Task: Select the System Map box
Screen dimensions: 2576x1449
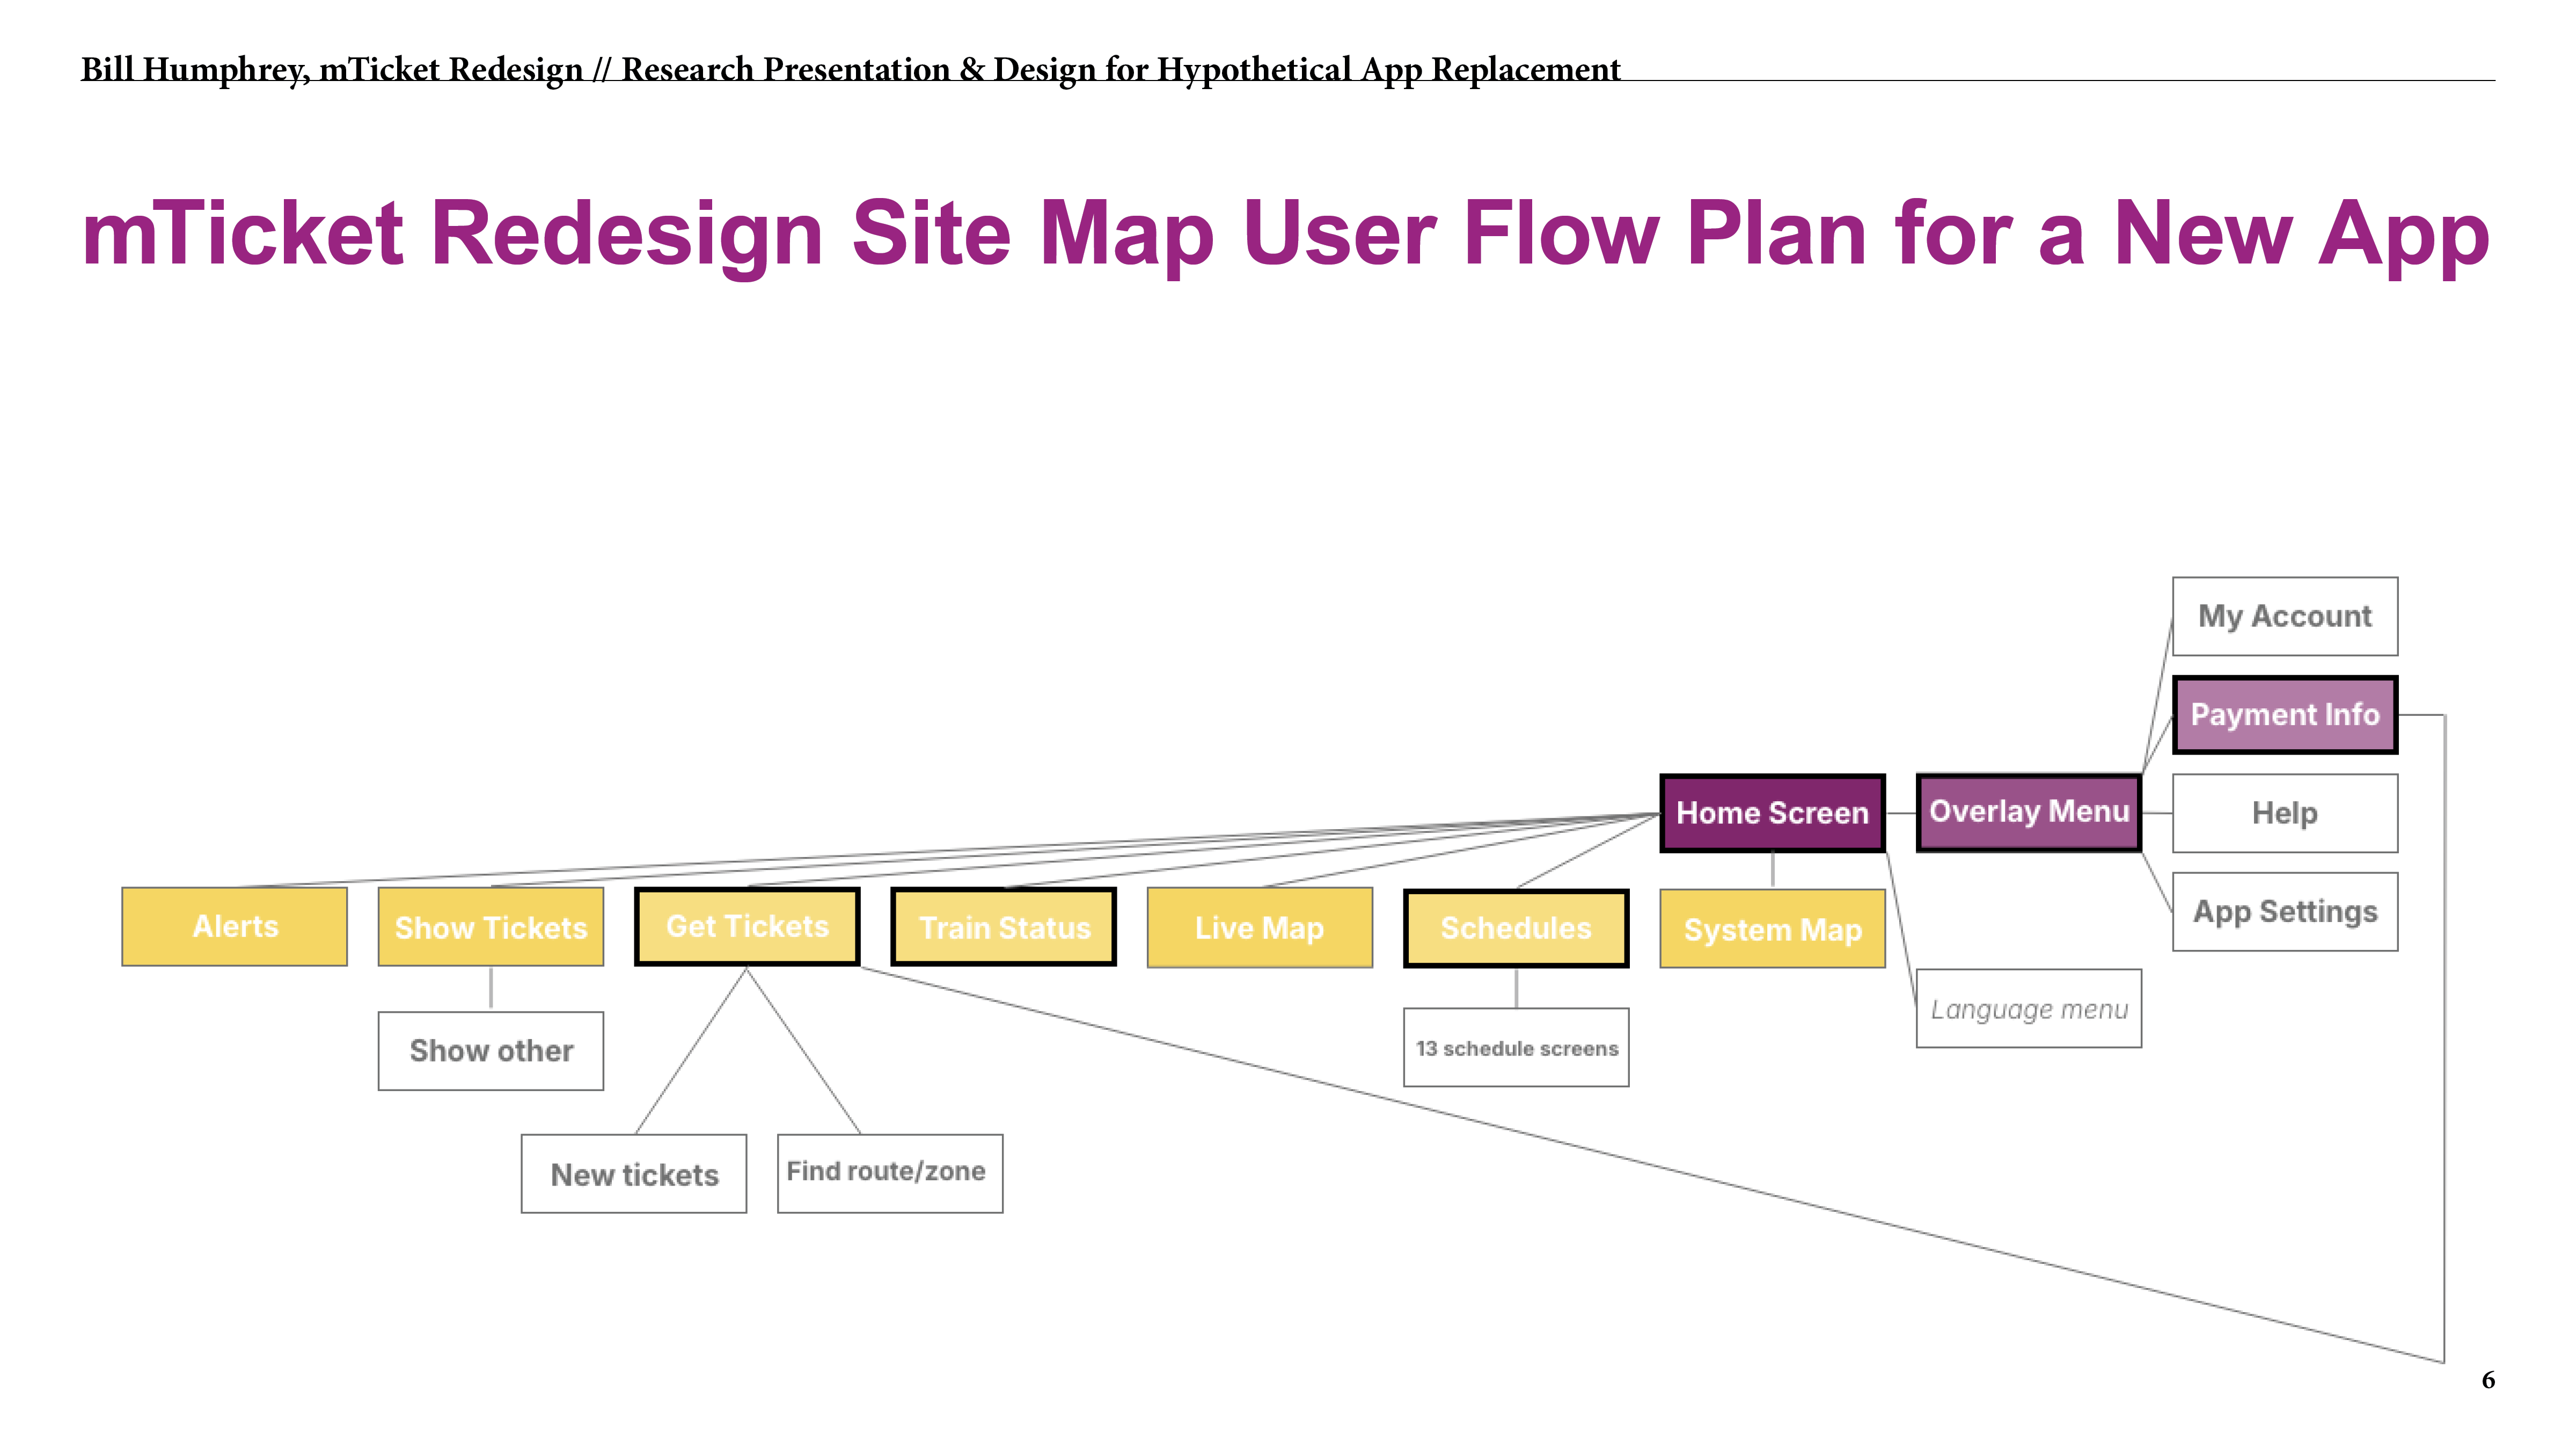Action: coord(1772,929)
